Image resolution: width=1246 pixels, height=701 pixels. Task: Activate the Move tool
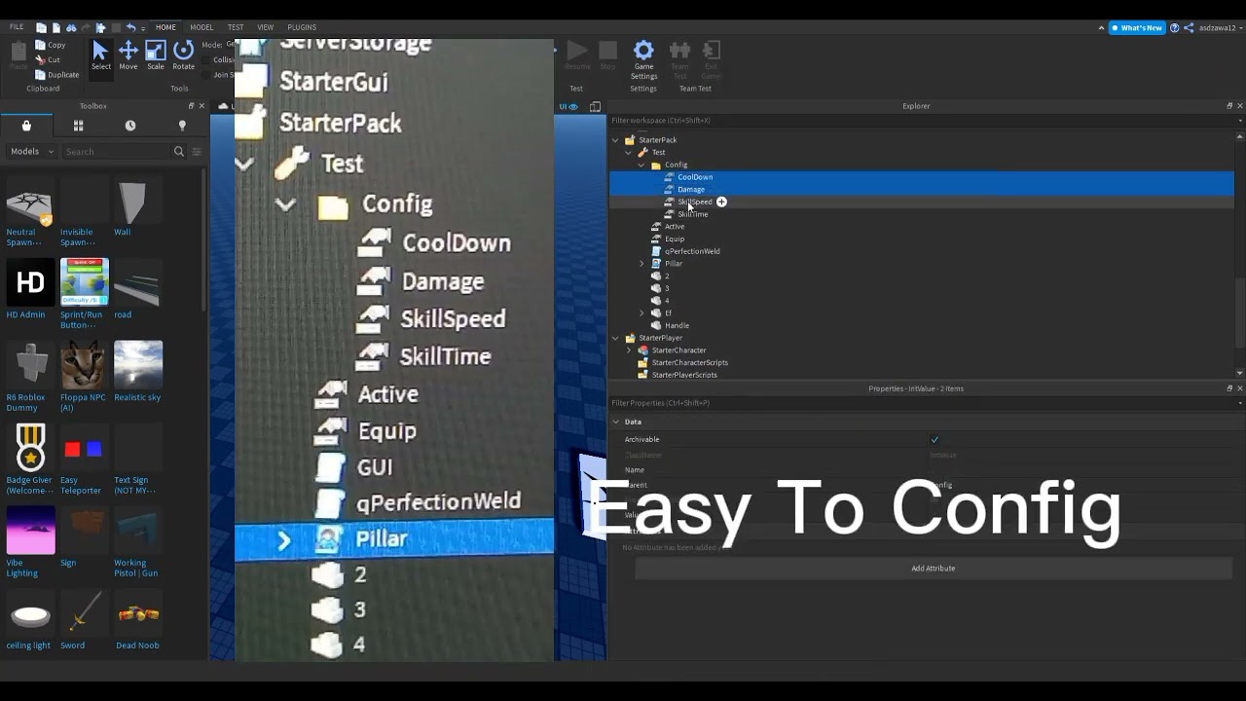128,55
